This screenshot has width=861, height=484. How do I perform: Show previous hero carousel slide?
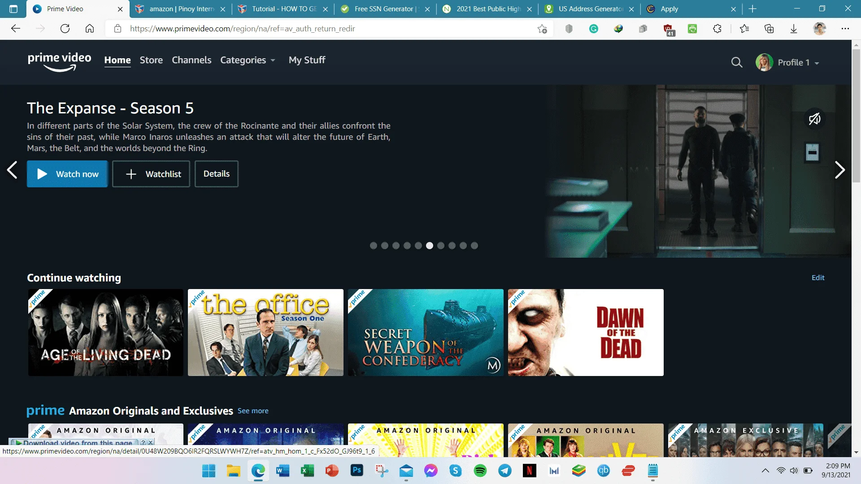12,170
